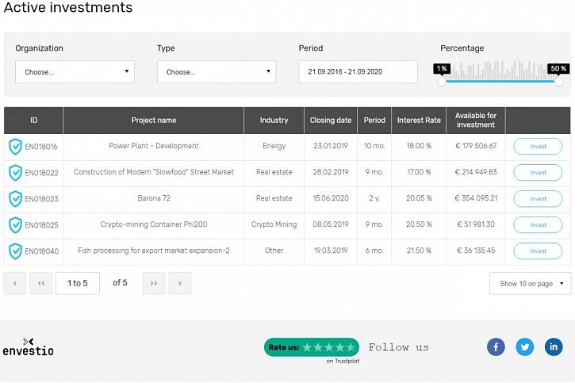Click the shield icon beside EN018023
The image size is (575, 383).
coord(15,199)
